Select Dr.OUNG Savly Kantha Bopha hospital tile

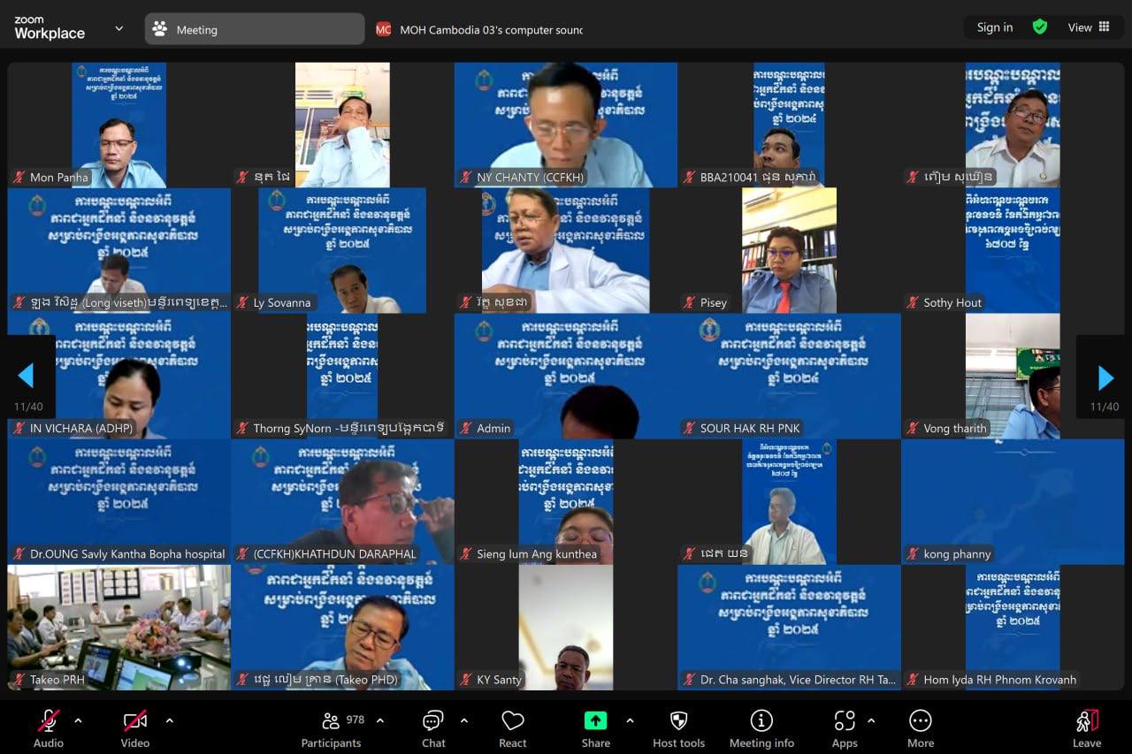click(119, 502)
